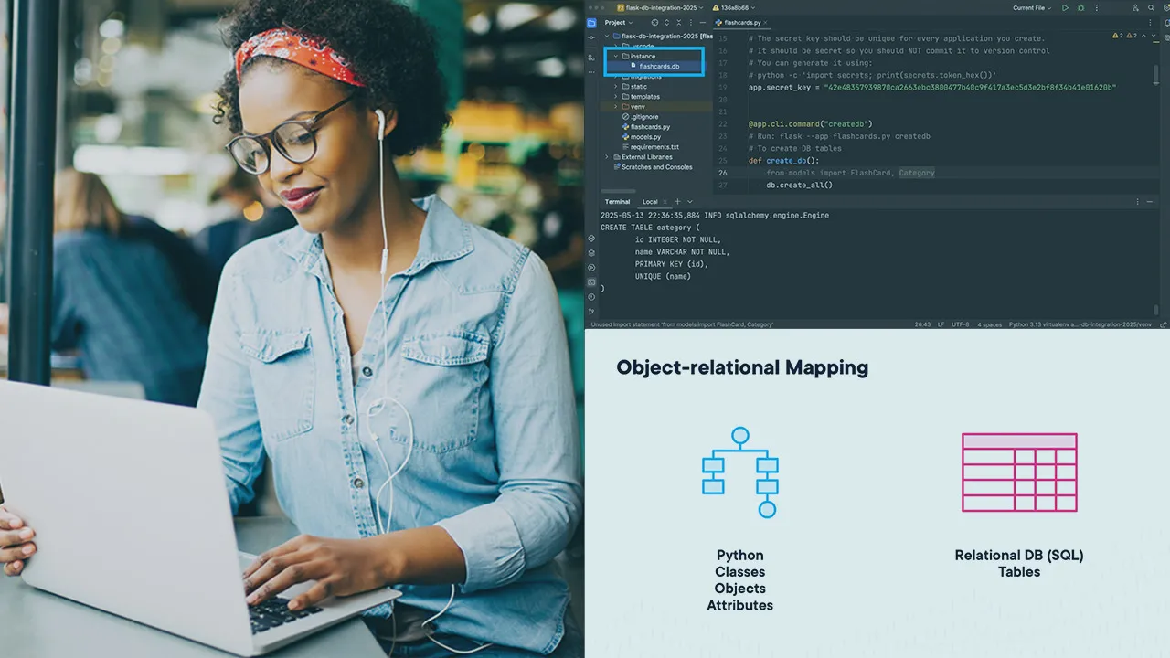Expand the templates folder
The height and width of the screenshot is (658, 1170).
(x=615, y=96)
